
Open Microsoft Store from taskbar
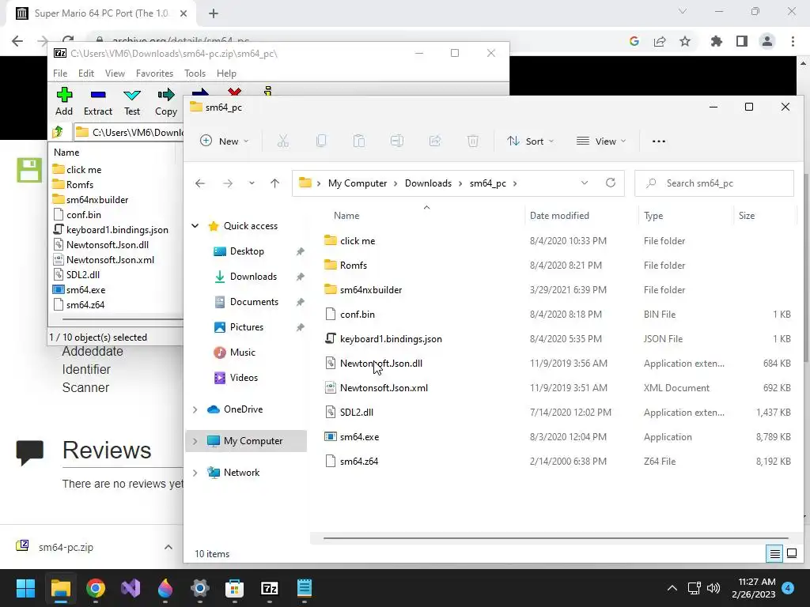coord(234,588)
